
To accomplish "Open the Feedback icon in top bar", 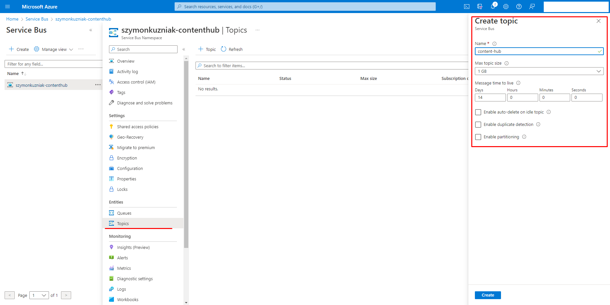I will [x=532, y=7].
